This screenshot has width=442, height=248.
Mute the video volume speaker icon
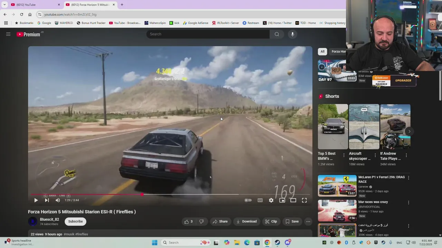(x=58, y=200)
